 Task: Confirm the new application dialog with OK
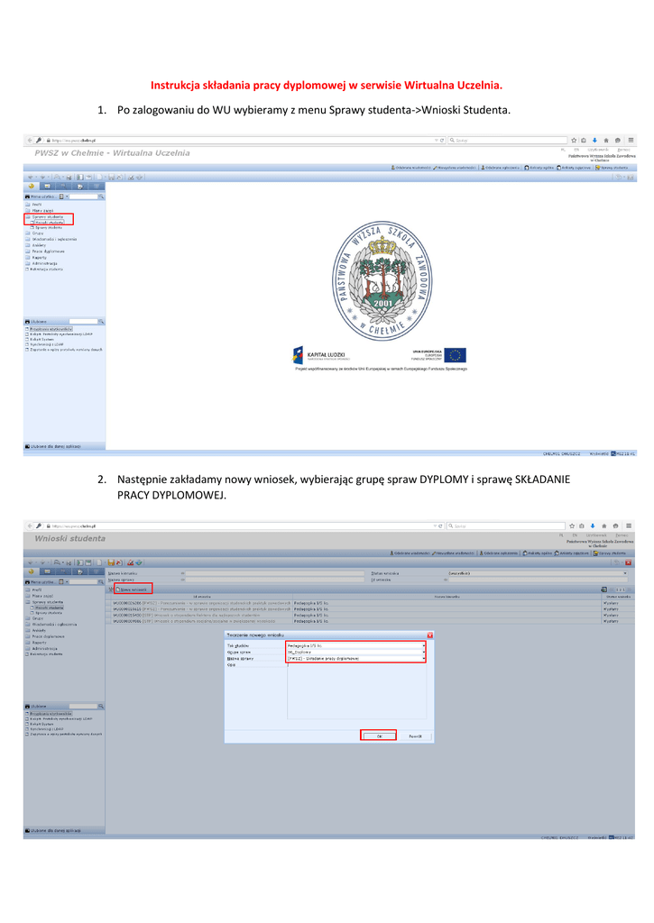tap(378, 736)
